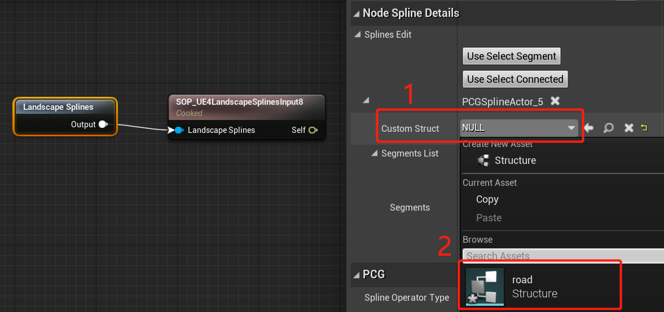The width and height of the screenshot is (664, 312).
Task: Clear the Custom Struct asset reference
Action: [x=628, y=128]
